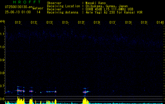Click the yellow power peak below the 0131 echo
This screenshot has height=104, width=165.
[21, 100]
